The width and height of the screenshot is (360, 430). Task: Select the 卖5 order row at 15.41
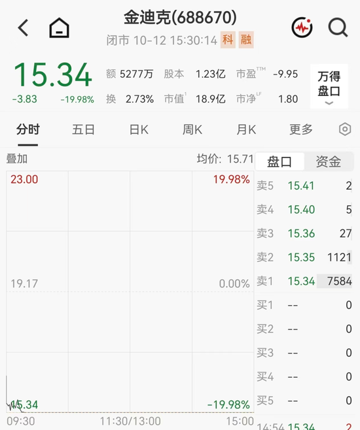[304, 186]
